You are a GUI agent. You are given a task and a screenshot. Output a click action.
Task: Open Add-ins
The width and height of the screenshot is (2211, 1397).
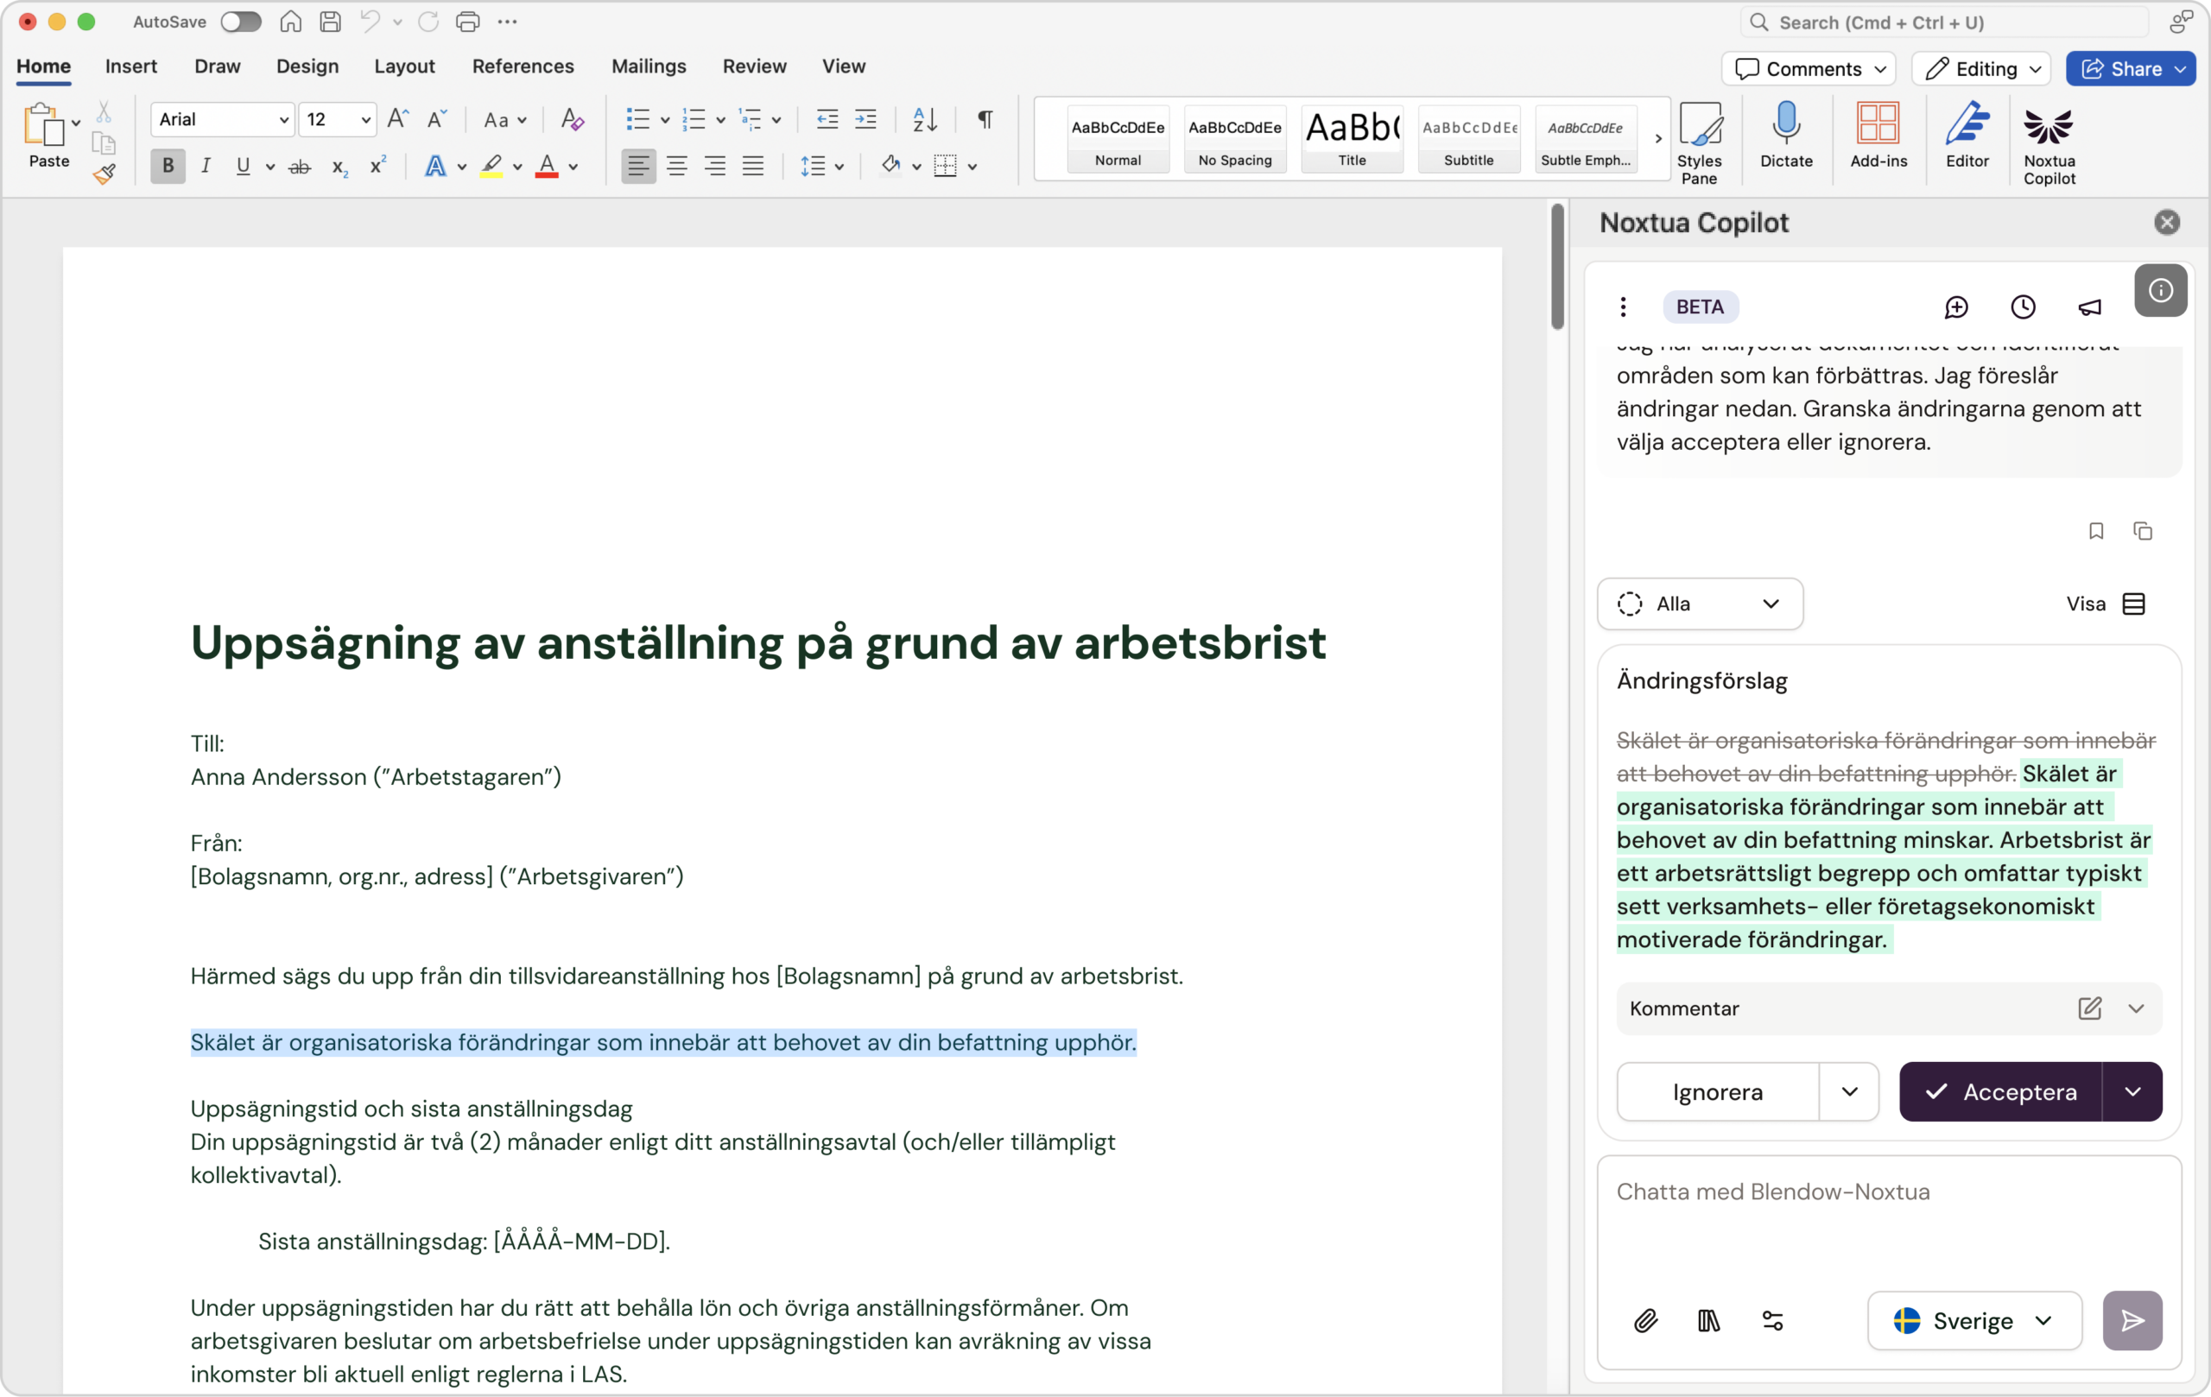pos(1878,135)
